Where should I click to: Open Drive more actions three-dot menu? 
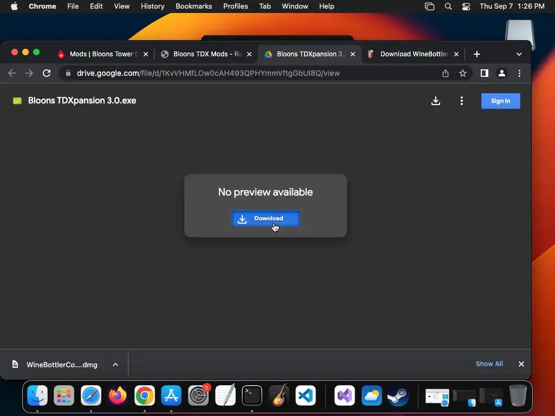(462, 101)
